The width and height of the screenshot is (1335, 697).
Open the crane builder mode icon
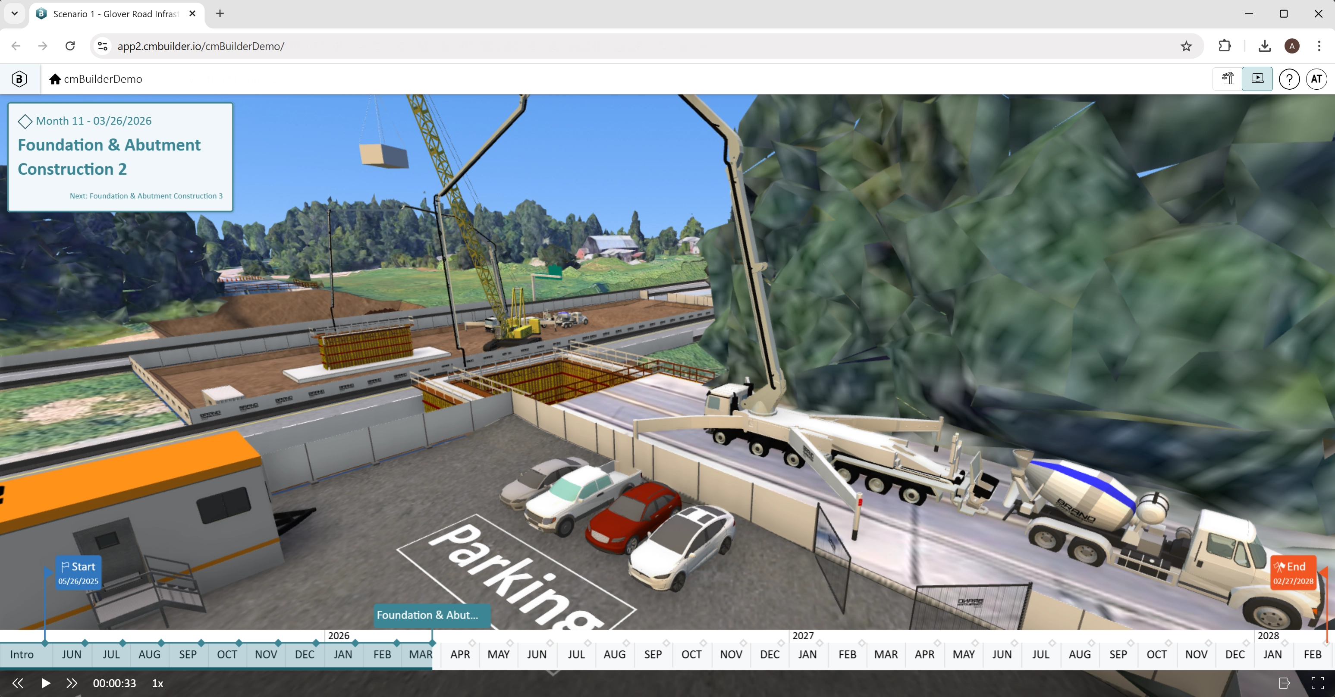[1228, 79]
